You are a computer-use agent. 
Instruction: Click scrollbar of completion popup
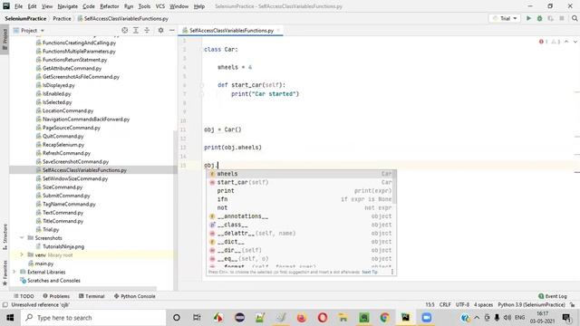coord(395,187)
